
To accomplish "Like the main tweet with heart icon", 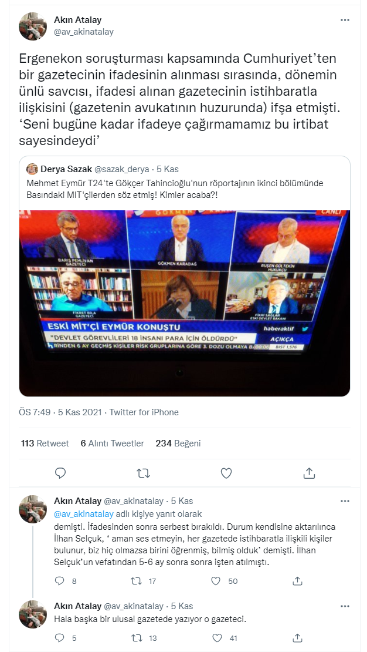I will click(226, 473).
